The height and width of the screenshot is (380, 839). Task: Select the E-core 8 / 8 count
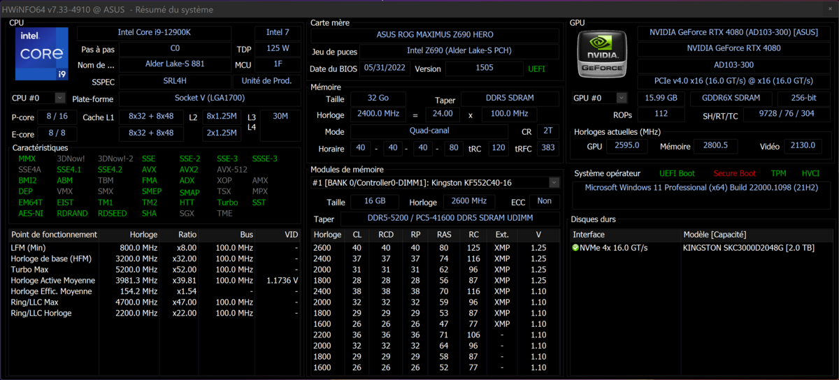coord(57,133)
